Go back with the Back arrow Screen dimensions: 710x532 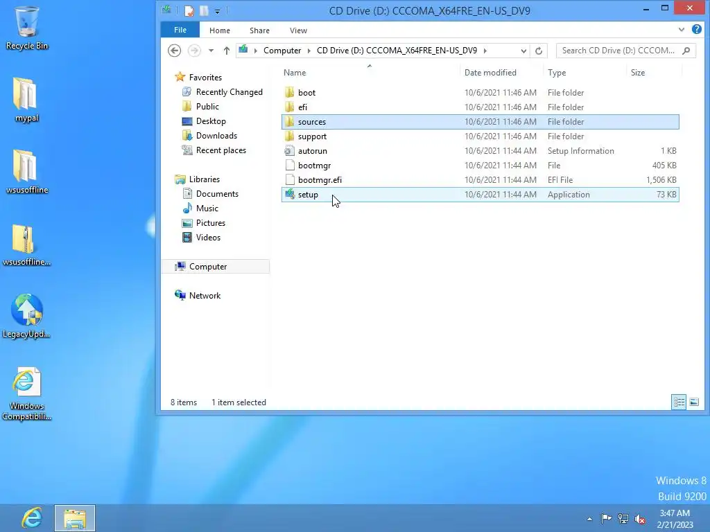tap(174, 50)
